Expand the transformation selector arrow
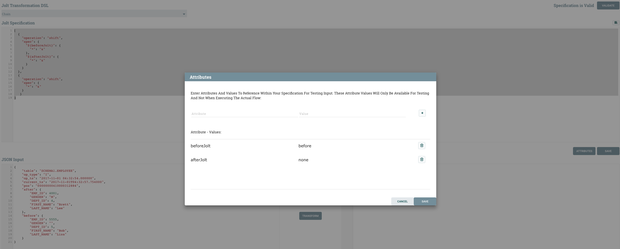620x249 pixels. pyautogui.click(x=184, y=14)
